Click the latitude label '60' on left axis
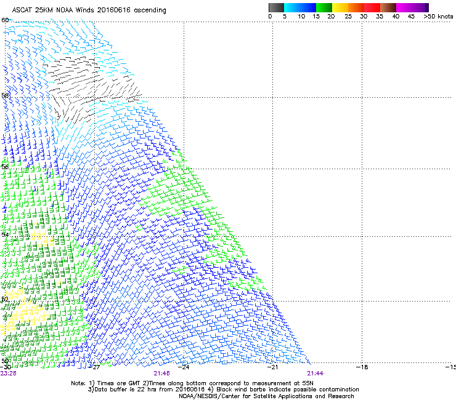456x400 pixels. [x=5, y=20]
